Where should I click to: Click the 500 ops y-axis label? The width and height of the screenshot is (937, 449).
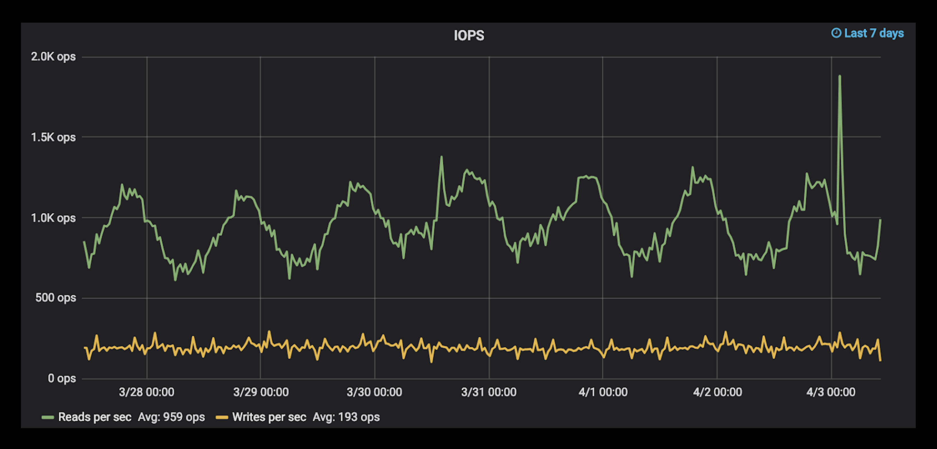[x=56, y=298]
